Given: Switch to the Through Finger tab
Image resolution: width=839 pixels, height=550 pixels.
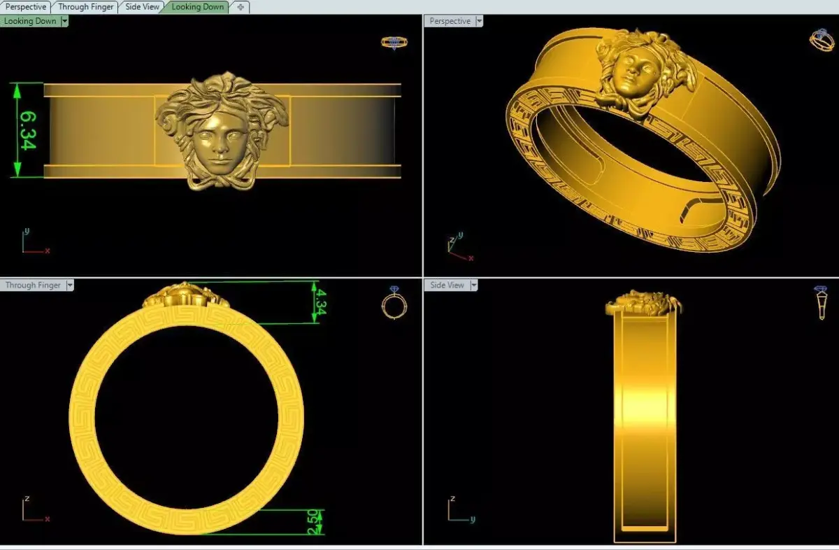Looking at the screenshot, I should [x=85, y=7].
